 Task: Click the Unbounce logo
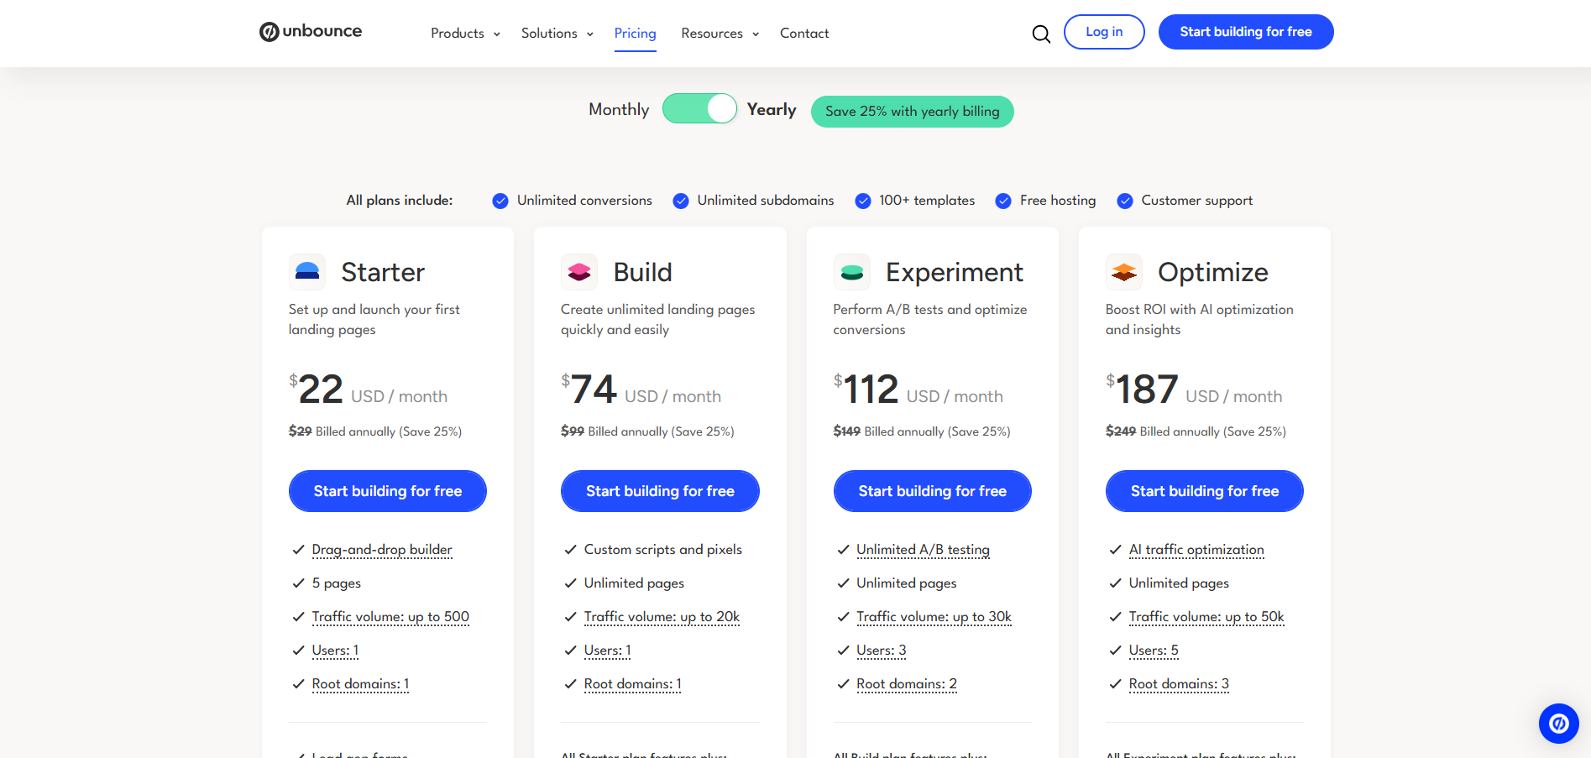310,31
